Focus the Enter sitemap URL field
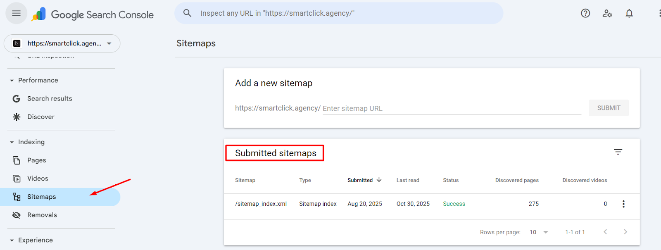 click(x=452, y=108)
